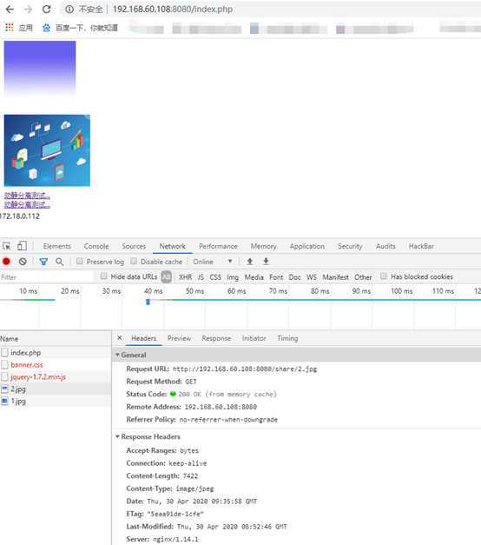Switch to the Console tab
Image resolution: width=481 pixels, height=545 pixels.
(96, 246)
